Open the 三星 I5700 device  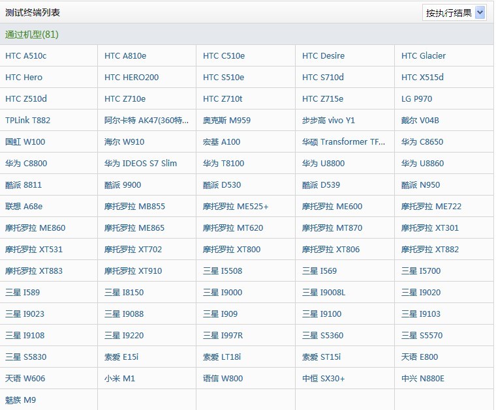[x=421, y=271]
